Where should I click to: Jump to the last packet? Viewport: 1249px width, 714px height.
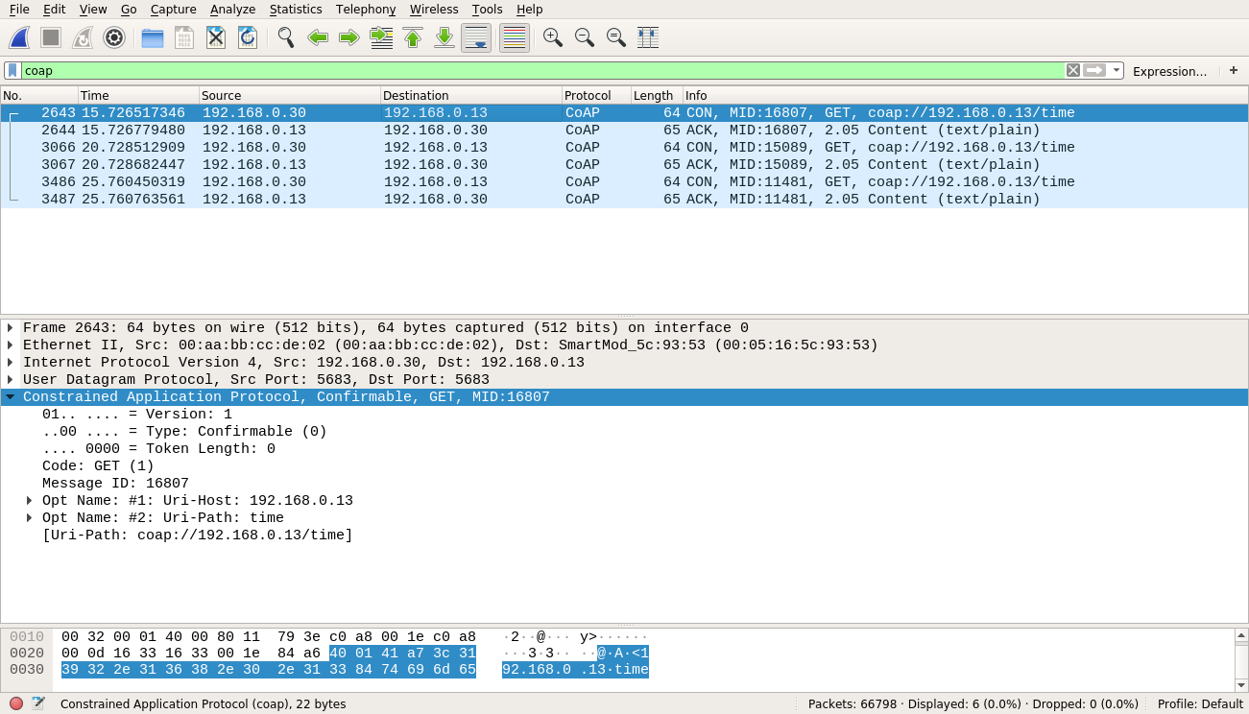pyautogui.click(x=444, y=37)
